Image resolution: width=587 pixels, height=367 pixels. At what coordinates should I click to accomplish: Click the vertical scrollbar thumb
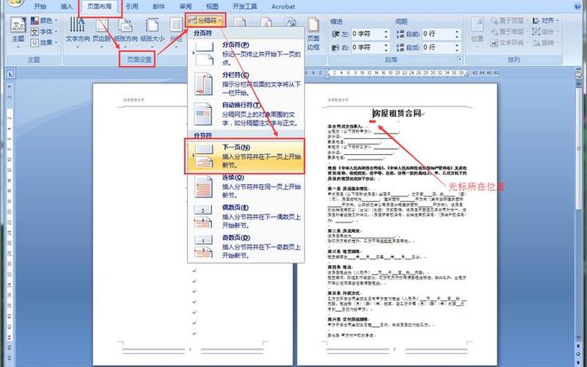coord(578,148)
